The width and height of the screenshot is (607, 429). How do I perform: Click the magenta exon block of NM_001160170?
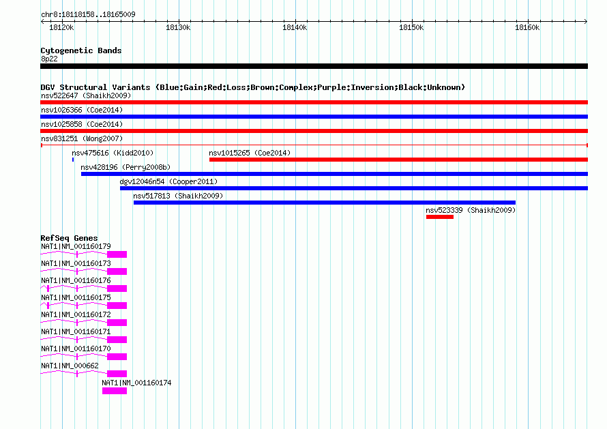tap(117, 357)
